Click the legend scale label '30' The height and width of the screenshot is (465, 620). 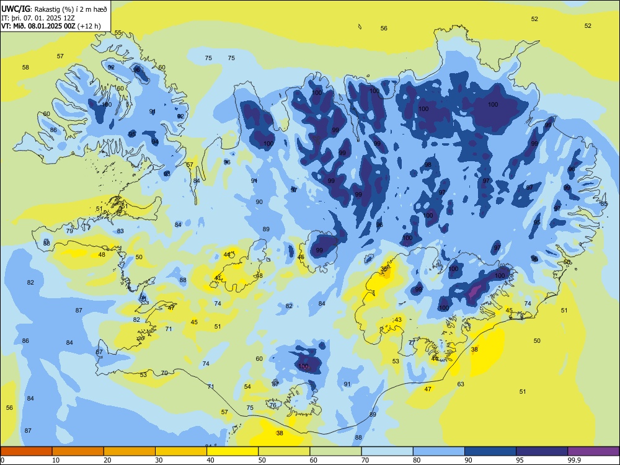click(x=159, y=460)
